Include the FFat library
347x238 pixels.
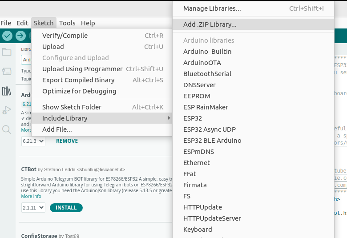(254, 174)
